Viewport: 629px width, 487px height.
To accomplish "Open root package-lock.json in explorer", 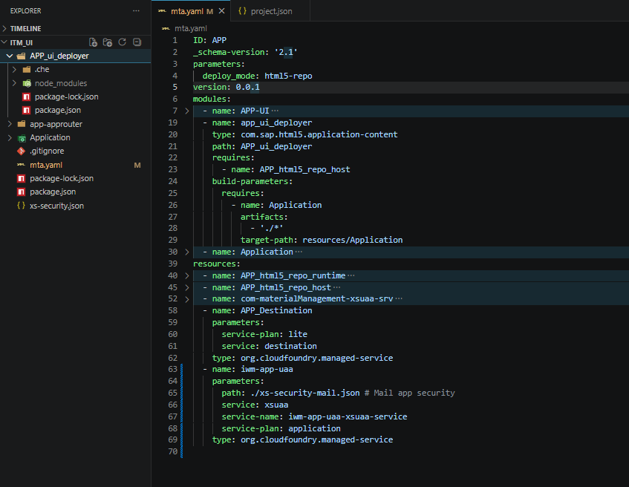I will (62, 178).
